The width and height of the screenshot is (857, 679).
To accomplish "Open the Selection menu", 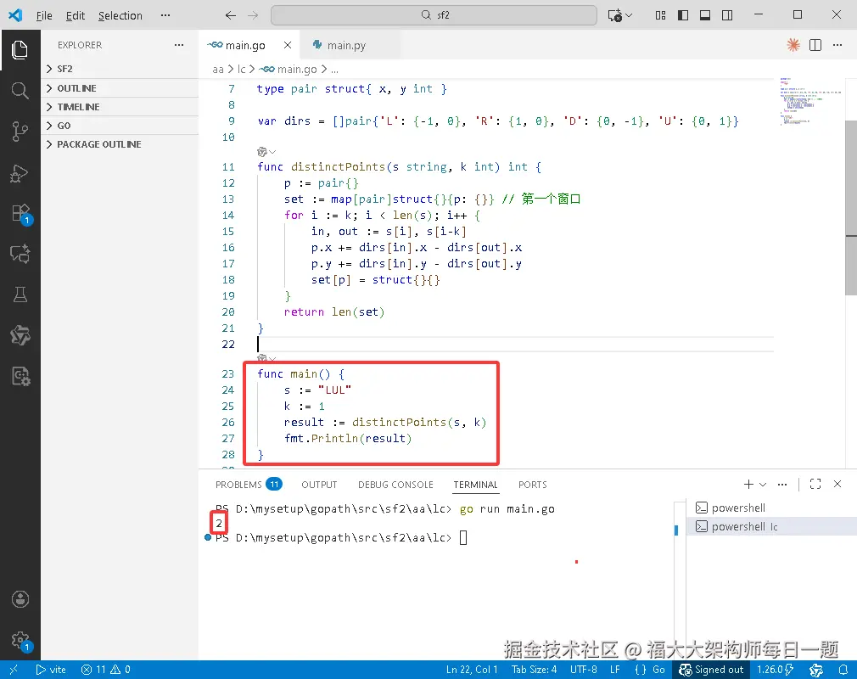I will (120, 15).
